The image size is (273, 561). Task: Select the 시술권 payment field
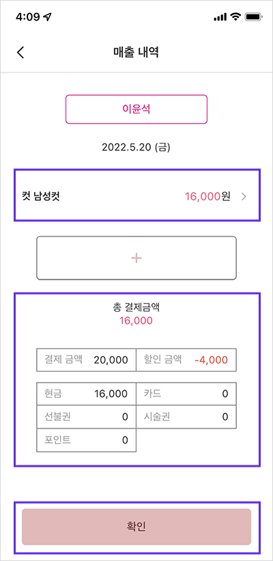[186, 417]
